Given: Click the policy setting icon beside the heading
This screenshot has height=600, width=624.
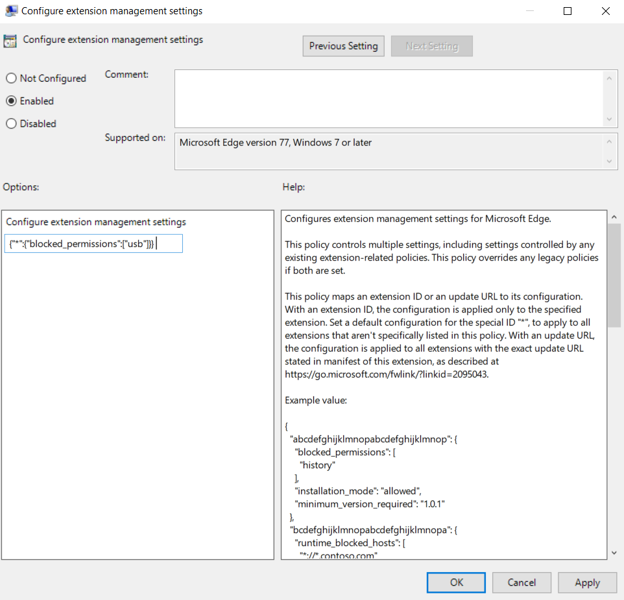Looking at the screenshot, I should click(x=10, y=40).
